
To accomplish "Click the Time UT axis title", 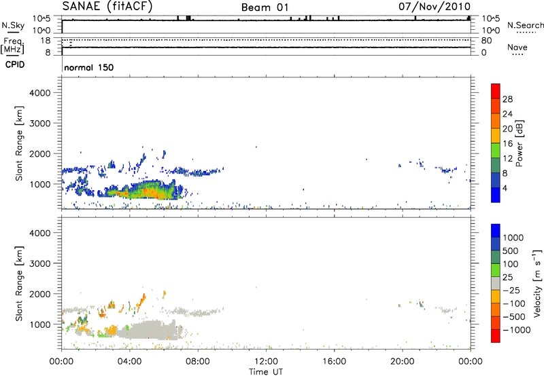I will click(x=266, y=372).
